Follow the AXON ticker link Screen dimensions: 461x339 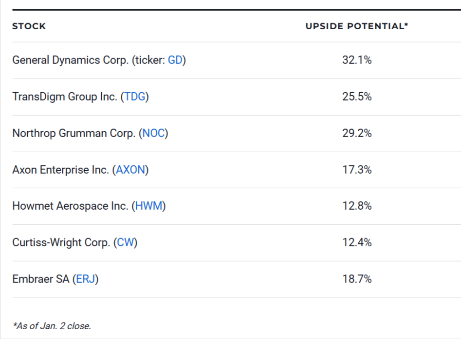(x=130, y=170)
